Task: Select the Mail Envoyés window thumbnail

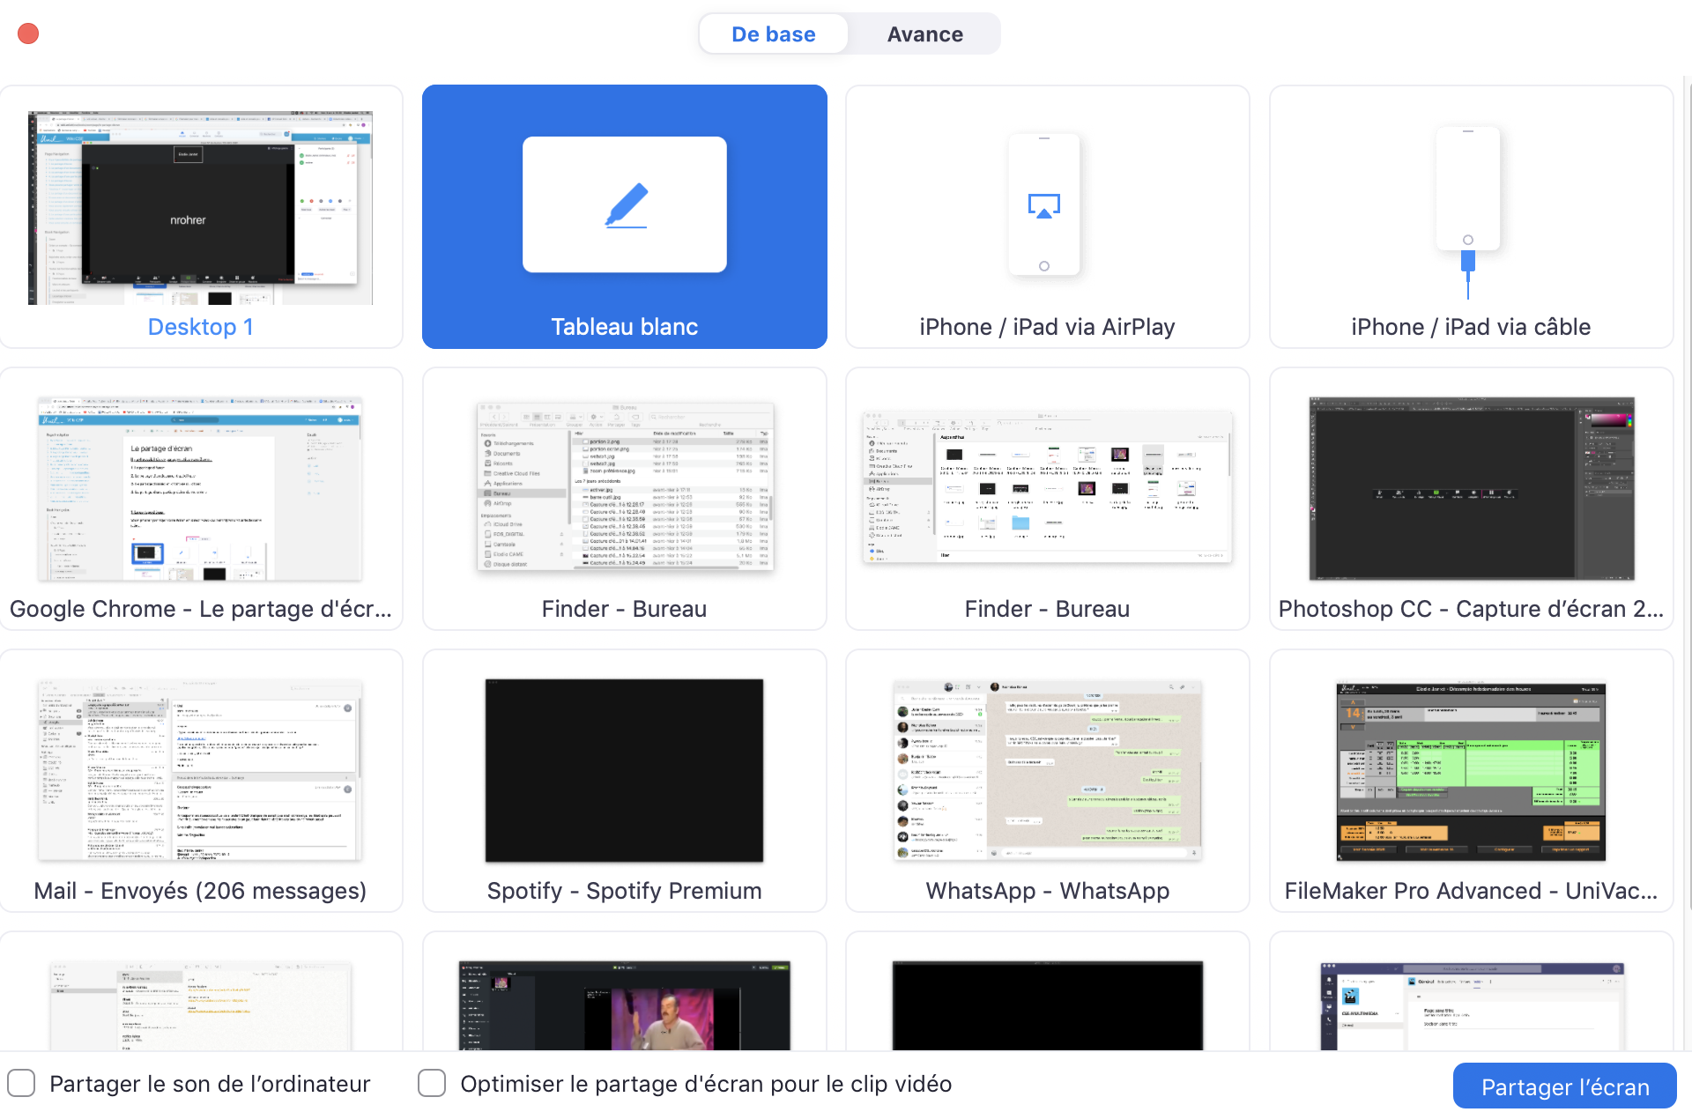Action: pyautogui.click(x=201, y=769)
